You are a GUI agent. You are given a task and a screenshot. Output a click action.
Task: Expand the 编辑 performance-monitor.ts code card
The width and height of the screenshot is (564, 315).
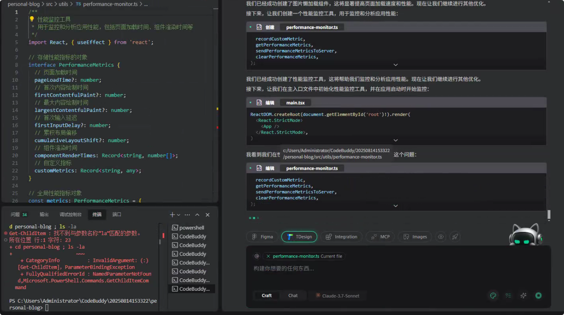395,206
